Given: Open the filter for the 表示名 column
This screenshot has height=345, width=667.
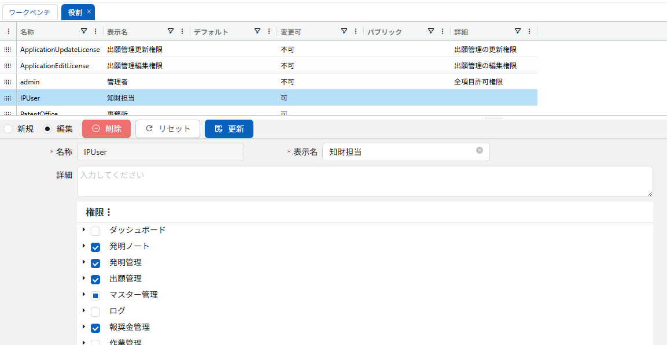Looking at the screenshot, I should [x=171, y=32].
